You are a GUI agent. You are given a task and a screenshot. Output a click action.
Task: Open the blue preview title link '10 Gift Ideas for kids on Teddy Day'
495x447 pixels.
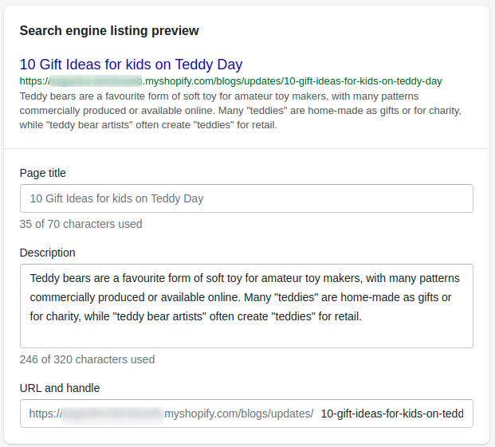131,65
